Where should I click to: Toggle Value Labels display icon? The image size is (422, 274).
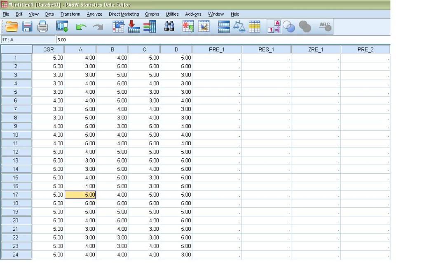(x=274, y=27)
